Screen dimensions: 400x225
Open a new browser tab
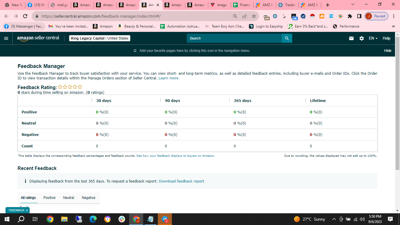(328, 5)
